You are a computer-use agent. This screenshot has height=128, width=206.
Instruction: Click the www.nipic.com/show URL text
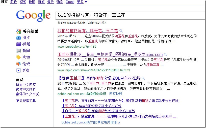click(x=94, y=70)
